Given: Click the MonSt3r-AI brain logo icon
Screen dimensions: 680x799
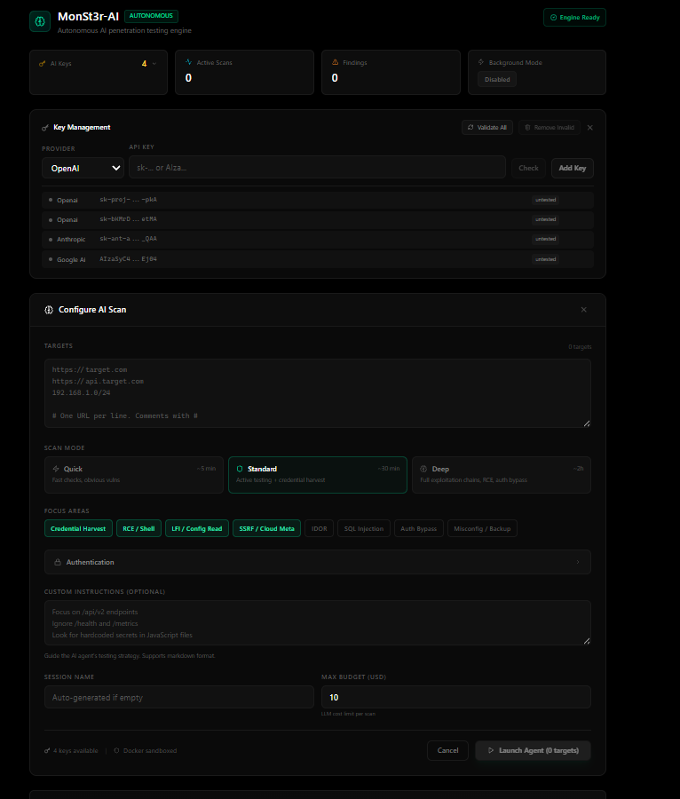Looking at the screenshot, I should pos(40,21).
